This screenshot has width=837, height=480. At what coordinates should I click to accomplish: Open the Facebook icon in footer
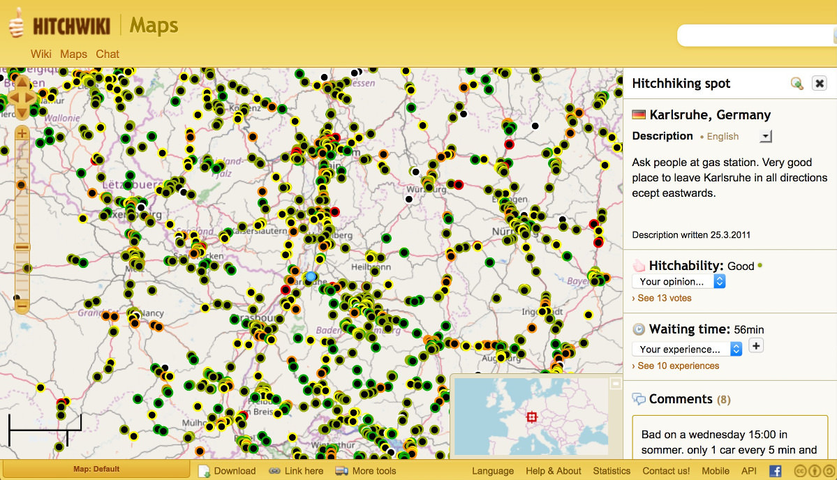(x=775, y=471)
